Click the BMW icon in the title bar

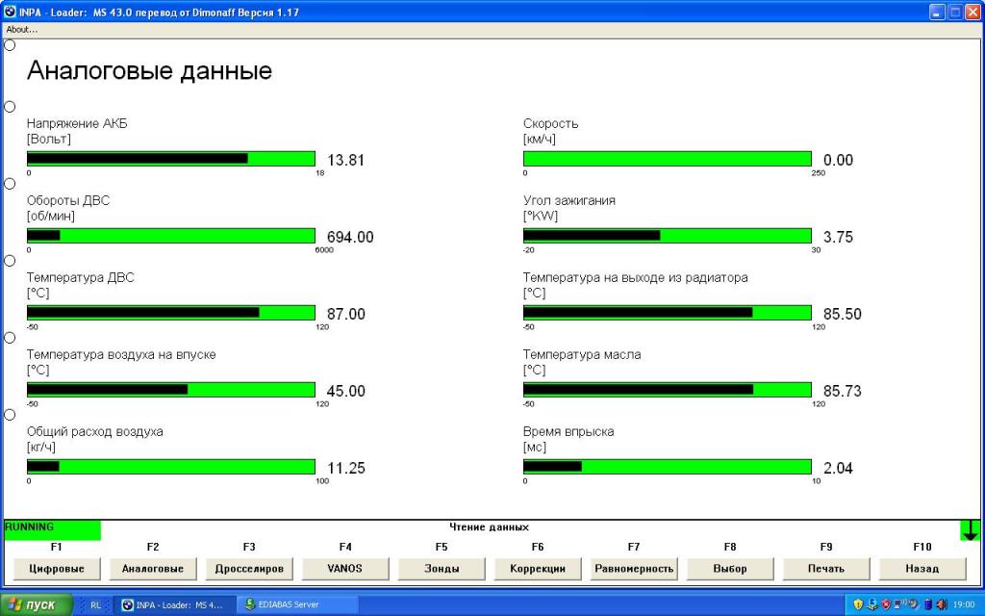[x=10, y=12]
